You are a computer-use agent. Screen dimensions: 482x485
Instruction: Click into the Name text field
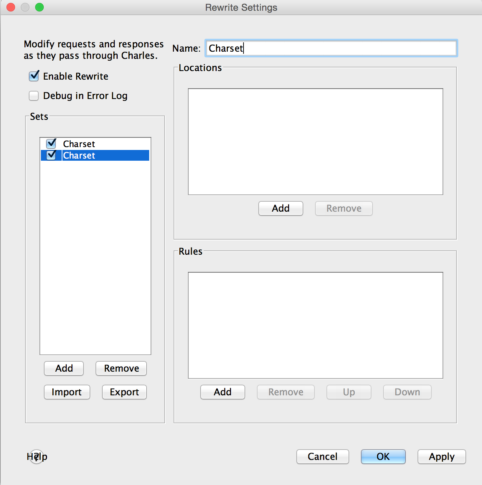331,48
